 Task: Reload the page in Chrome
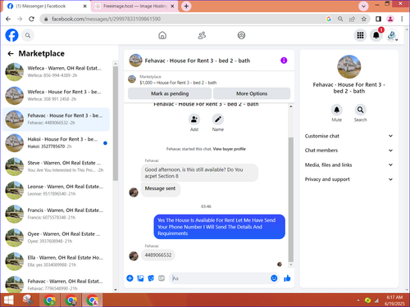pyautogui.click(x=31, y=19)
